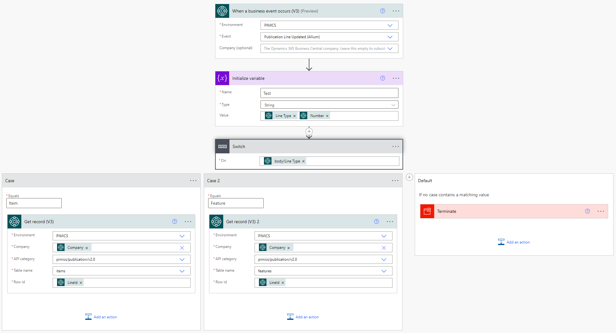Open the ellipsis menu on Initialize variable
The height and width of the screenshot is (333, 616).
395,78
